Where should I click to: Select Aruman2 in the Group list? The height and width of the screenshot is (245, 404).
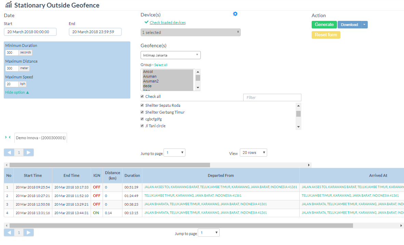point(151,81)
